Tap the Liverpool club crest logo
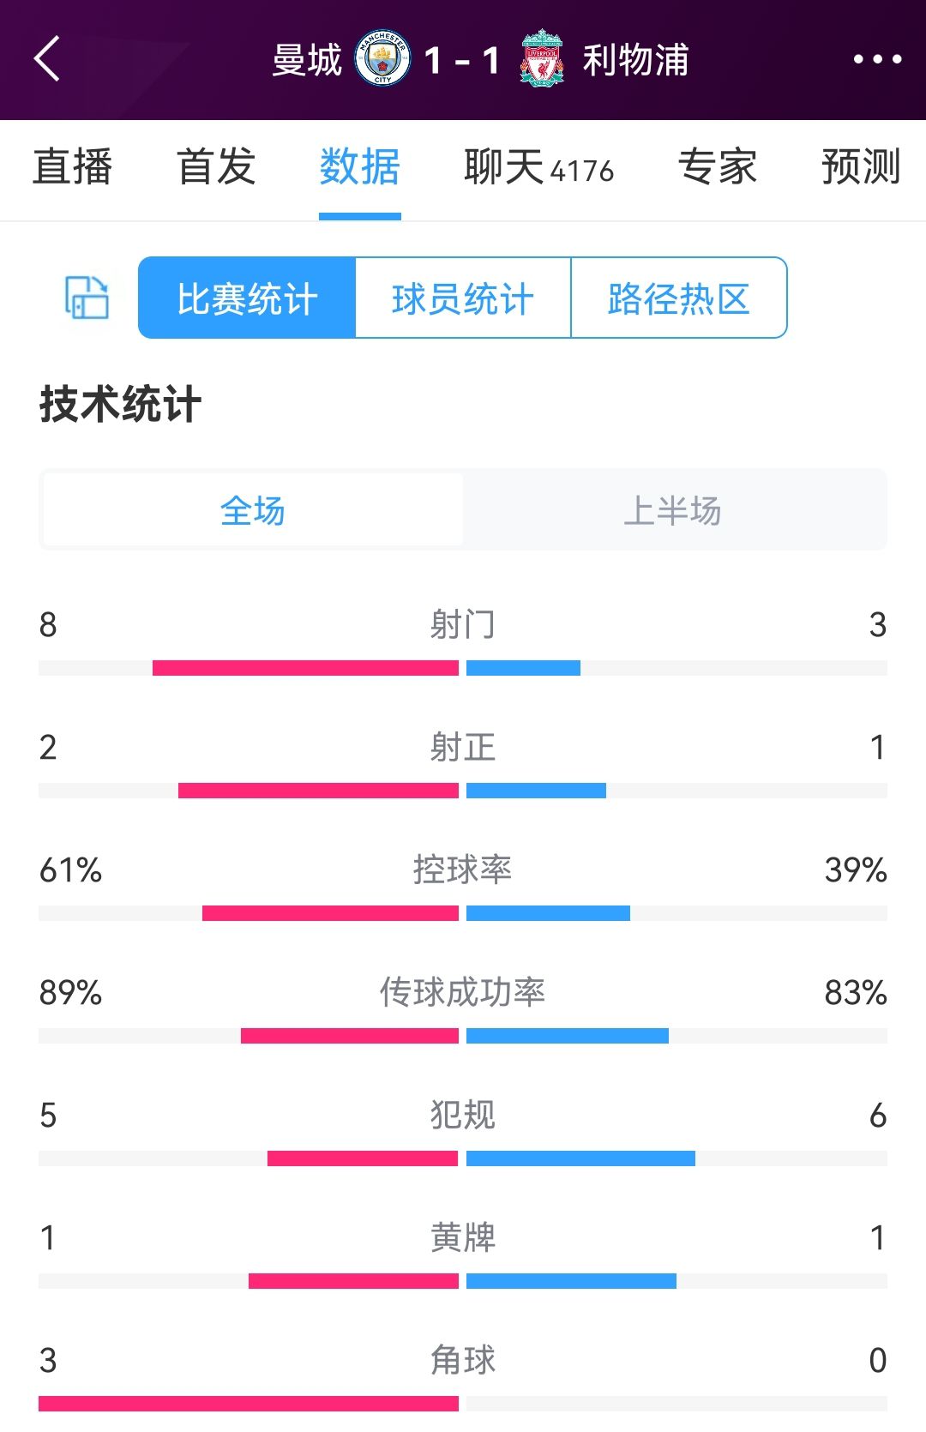 tap(542, 59)
